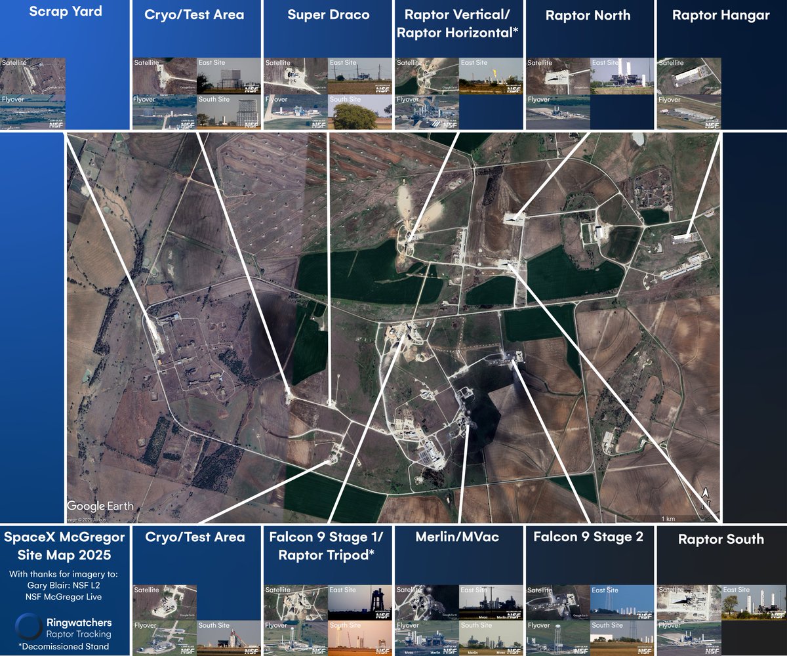The width and height of the screenshot is (787, 656).
Task: View the Merlin/MVac Flyover photo
Action: (x=426, y=638)
